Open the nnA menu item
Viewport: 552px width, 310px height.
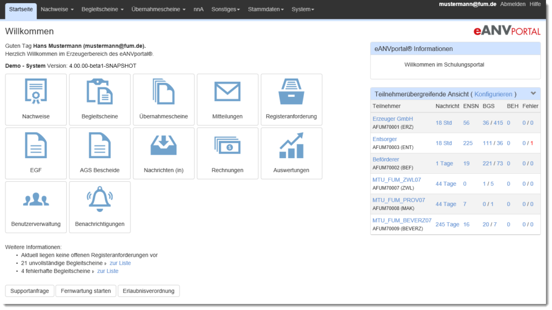tap(198, 10)
